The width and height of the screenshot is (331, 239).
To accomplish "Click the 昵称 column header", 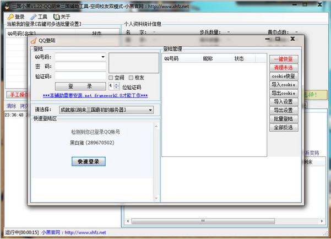I will [x=216, y=58].
